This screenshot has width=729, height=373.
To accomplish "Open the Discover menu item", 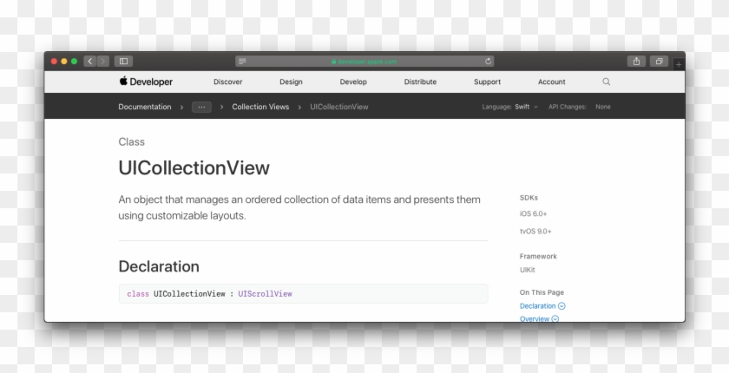I will pyautogui.click(x=227, y=82).
